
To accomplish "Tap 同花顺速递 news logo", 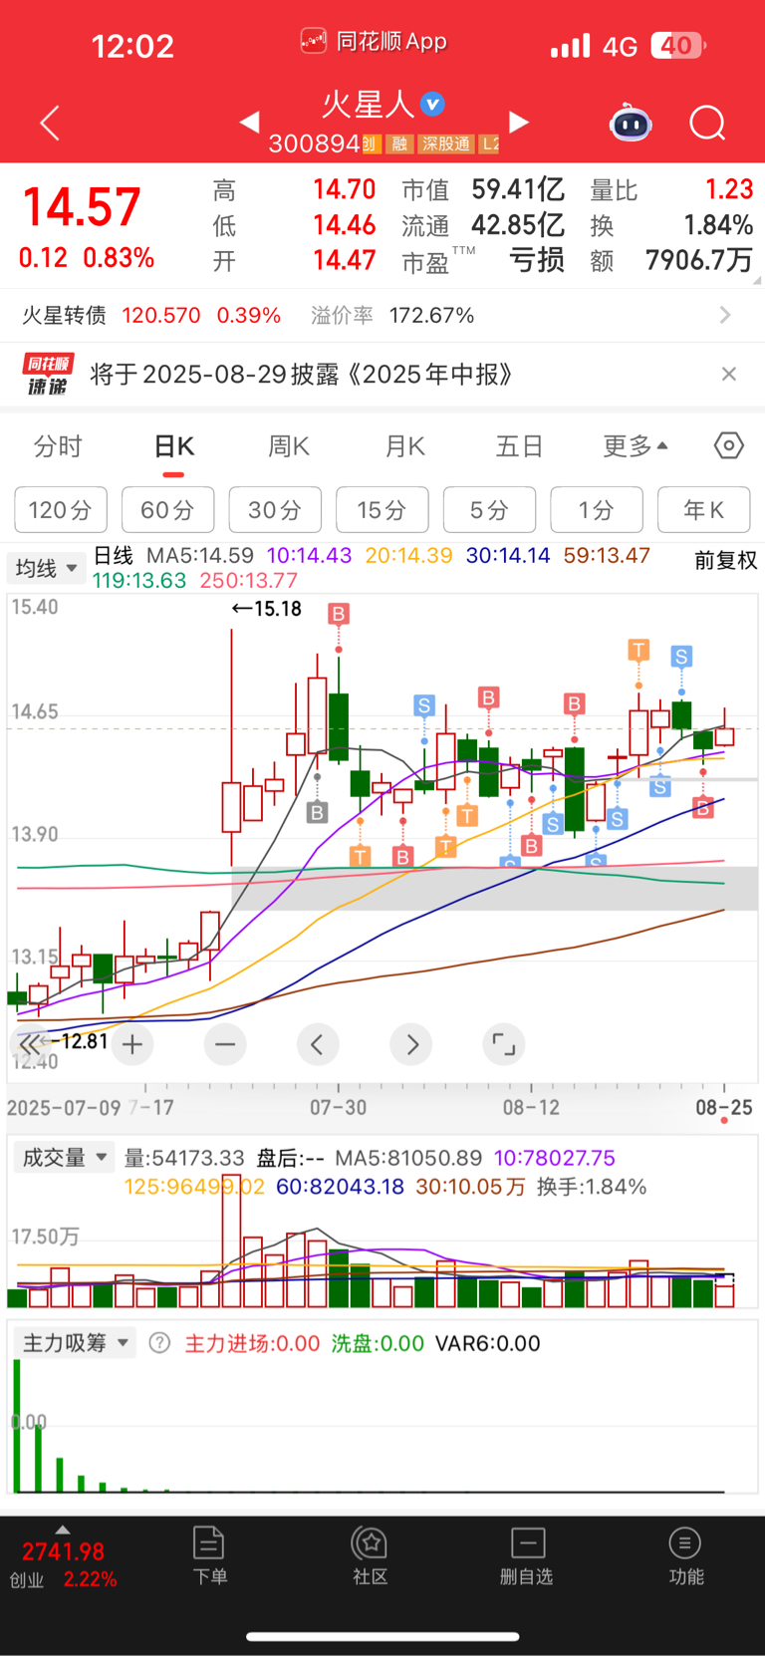I will pyautogui.click(x=48, y=375).
